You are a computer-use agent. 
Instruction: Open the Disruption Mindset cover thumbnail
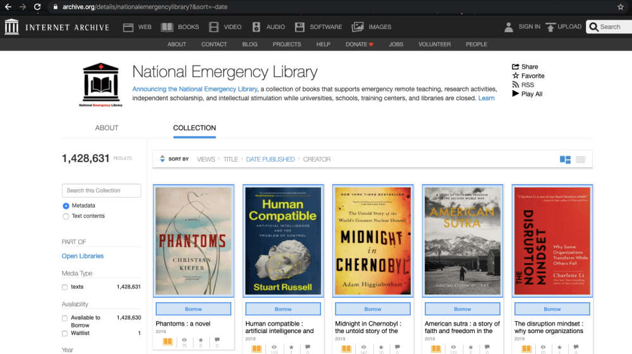click(552, 241)
